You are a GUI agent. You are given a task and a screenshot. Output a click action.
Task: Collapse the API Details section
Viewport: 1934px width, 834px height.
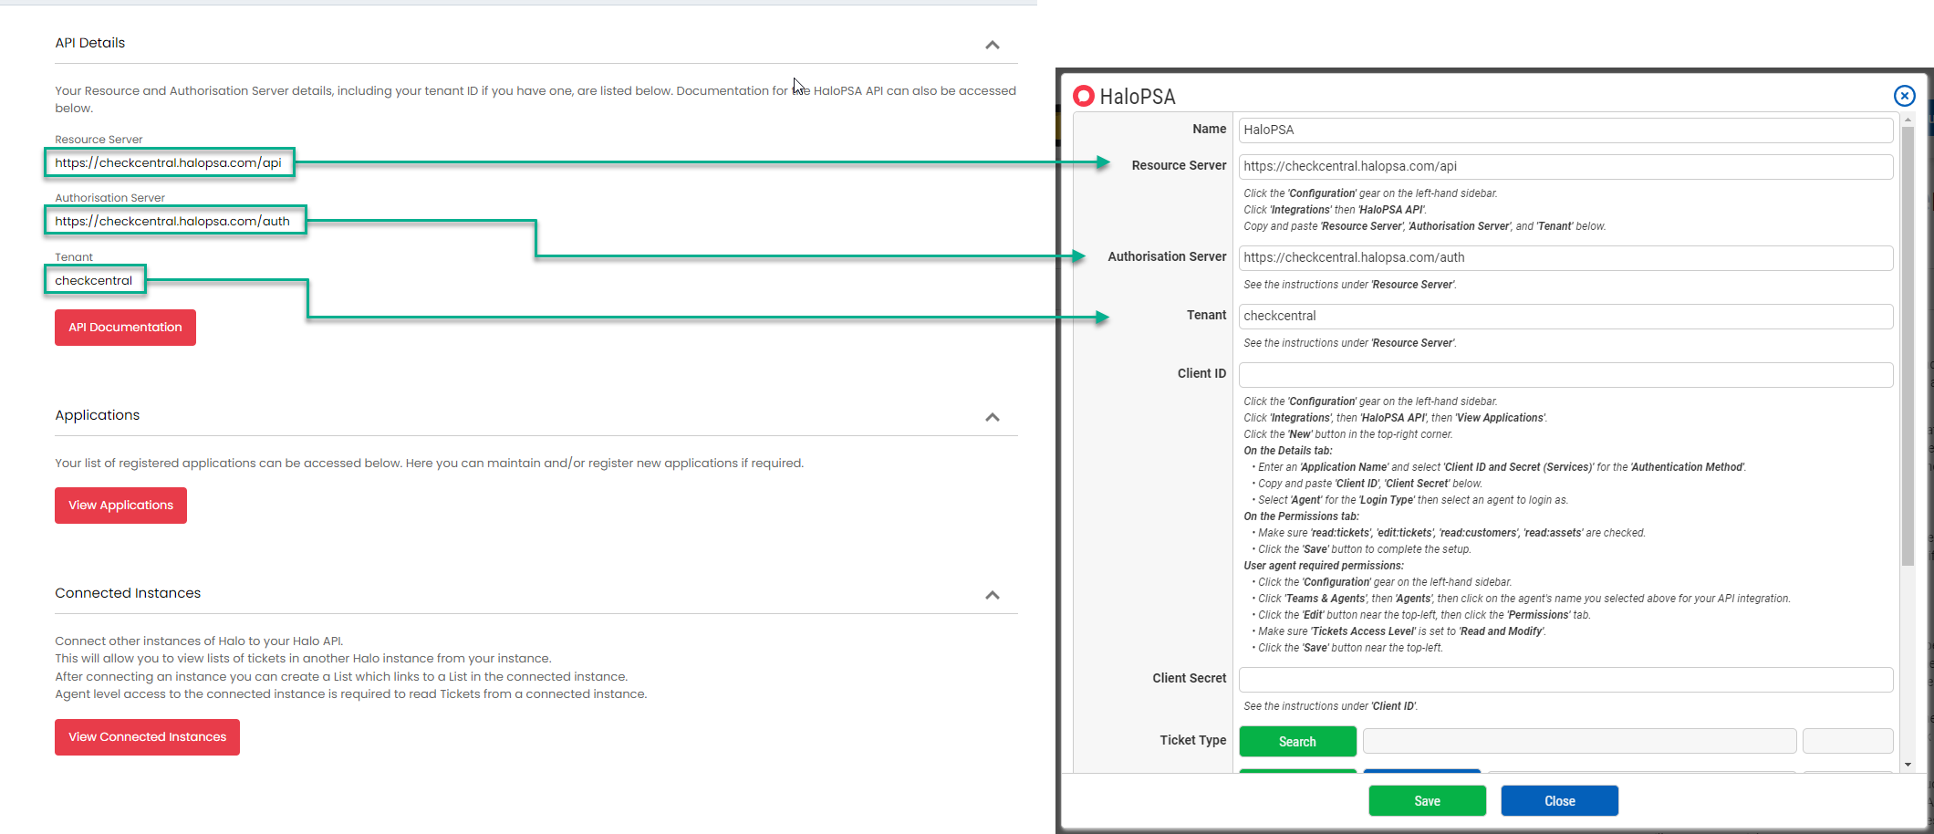pyautogui.click(x=993, y=45)
